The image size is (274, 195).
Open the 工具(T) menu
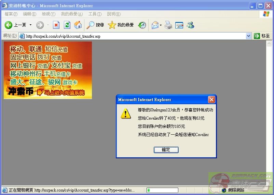[95, 14]
